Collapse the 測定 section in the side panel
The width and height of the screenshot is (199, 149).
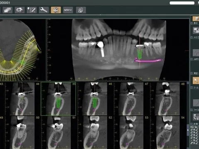click(192, 73)
